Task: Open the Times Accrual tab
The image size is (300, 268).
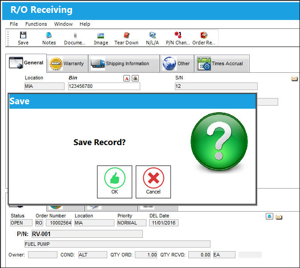Action: pos(222,63)
